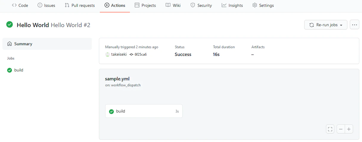362x142 pixels.
Task: Select the Actions tab
Action: coord(115,5)
